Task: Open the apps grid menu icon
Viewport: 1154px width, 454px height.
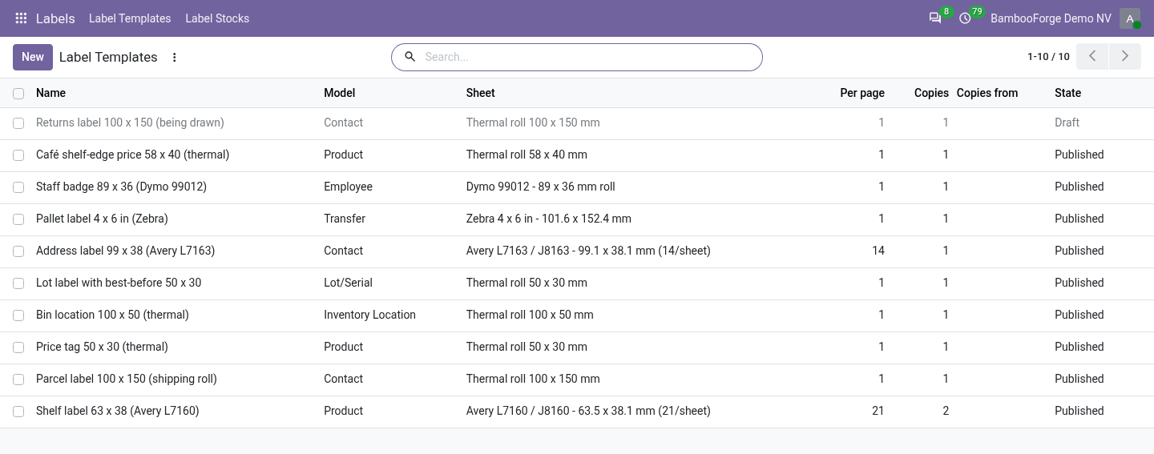Action: (x=21, y=18)
